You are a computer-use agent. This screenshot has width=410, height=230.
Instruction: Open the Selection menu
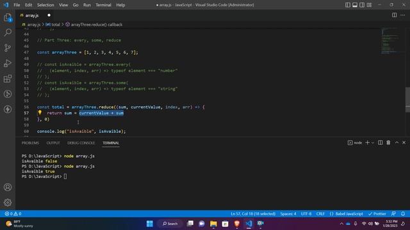[x=45, y=5]
